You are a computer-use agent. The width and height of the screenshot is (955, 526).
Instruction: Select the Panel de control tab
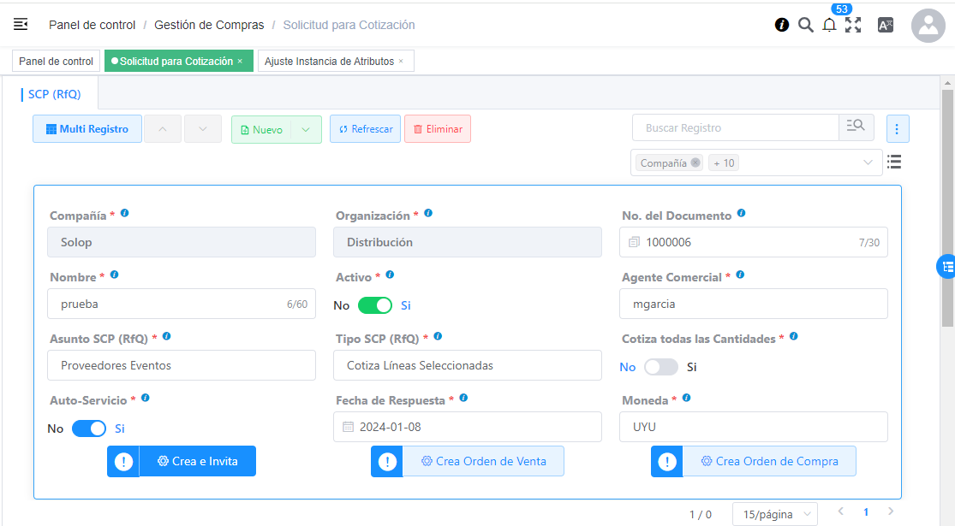(56, 62)
